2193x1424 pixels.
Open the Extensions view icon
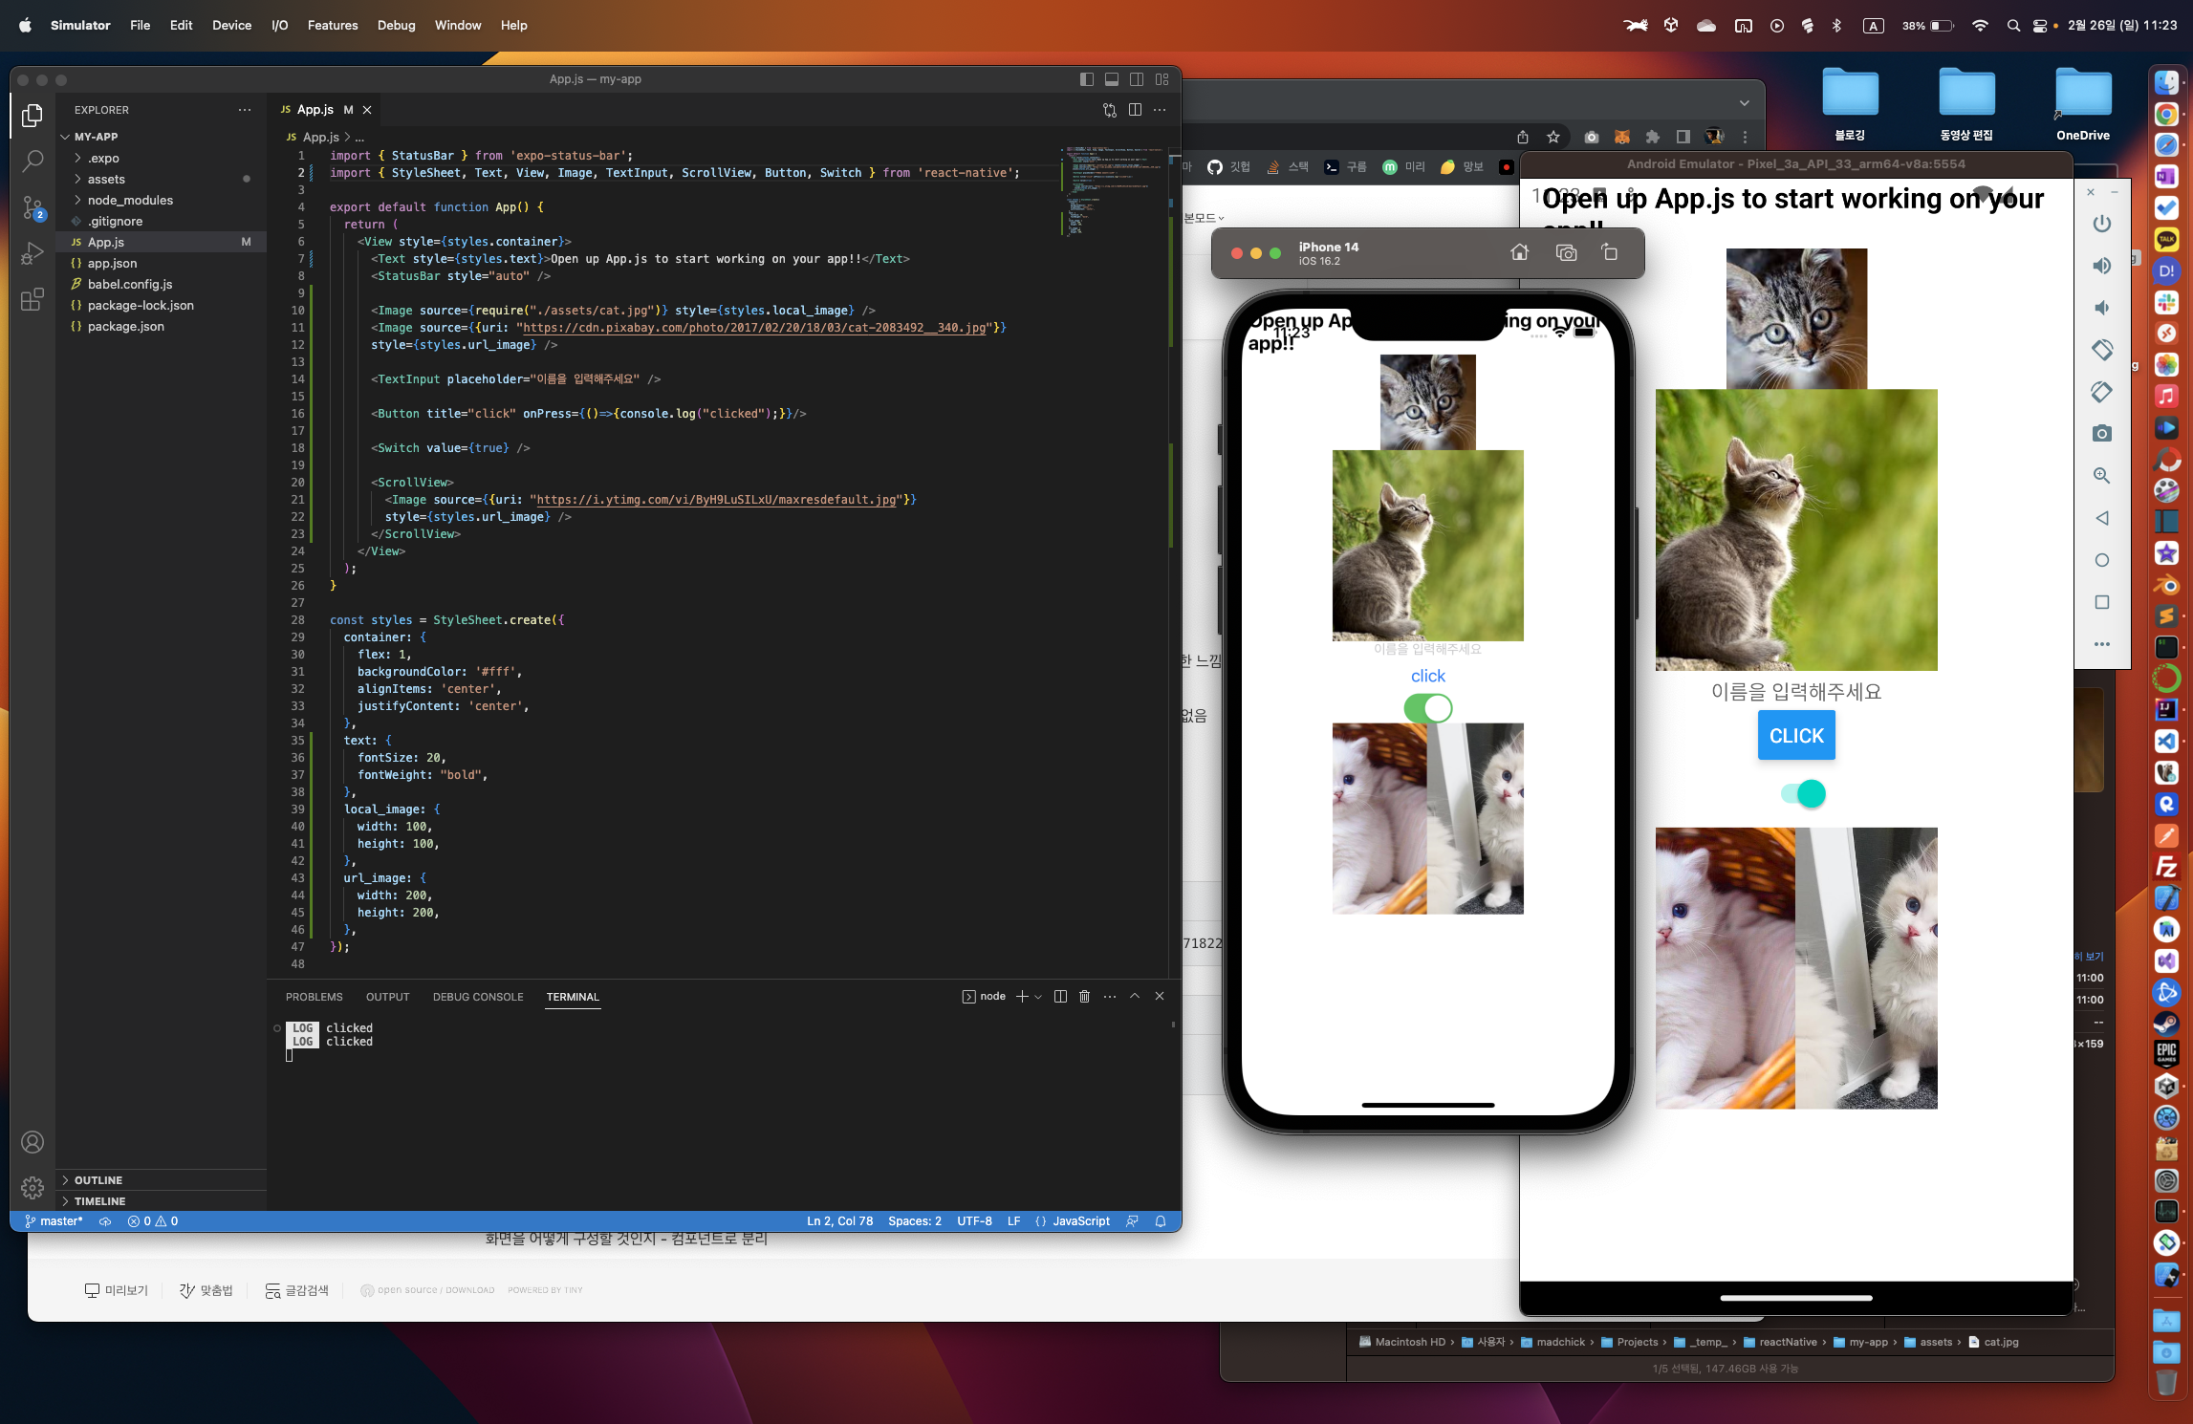point(33,299)
